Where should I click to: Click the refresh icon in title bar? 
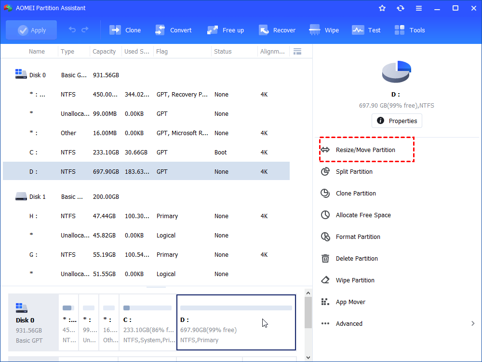pos(400,8)
